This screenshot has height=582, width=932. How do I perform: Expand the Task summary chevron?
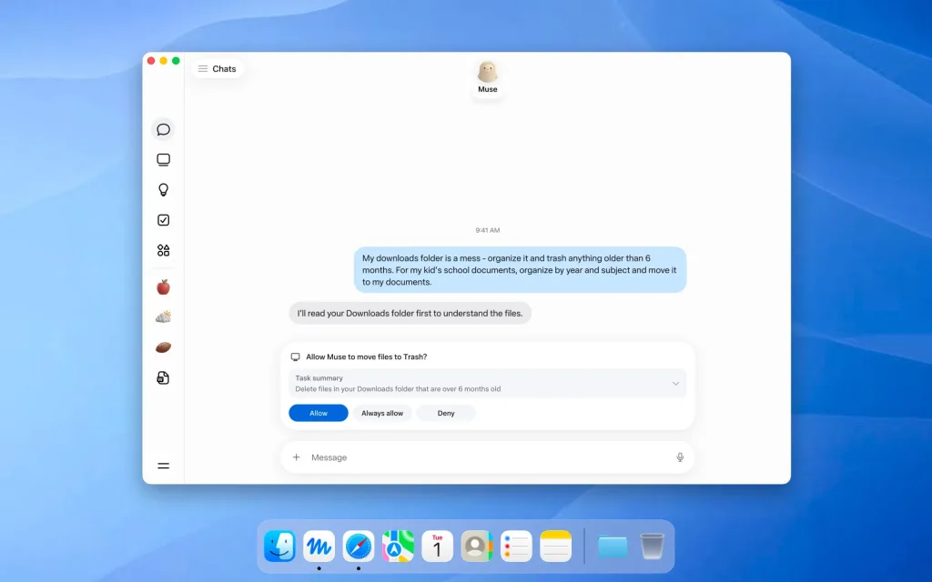(x=675, y=384)
